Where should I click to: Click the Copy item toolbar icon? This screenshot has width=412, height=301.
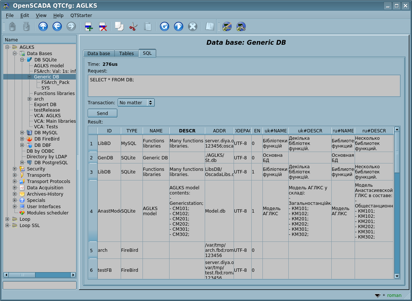pyautogui.click(x=119, y=27)
